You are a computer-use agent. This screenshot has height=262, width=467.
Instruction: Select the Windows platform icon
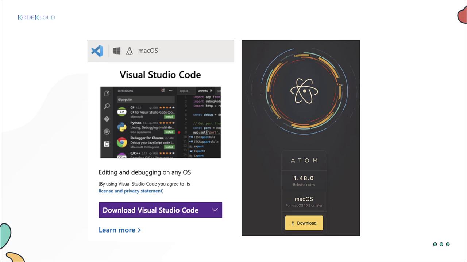[x=117, y=51]
